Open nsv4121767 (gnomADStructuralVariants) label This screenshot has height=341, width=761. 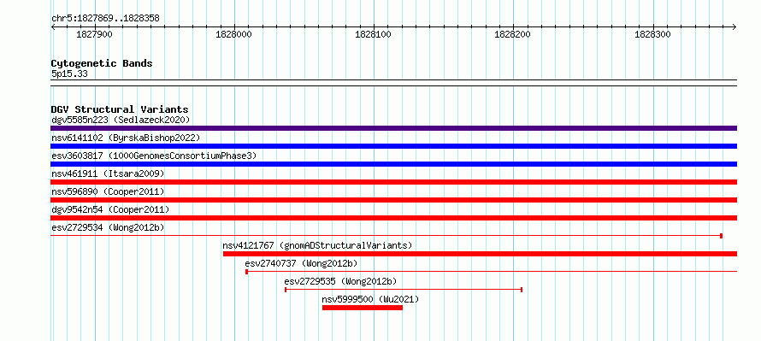tap(317, 245)
